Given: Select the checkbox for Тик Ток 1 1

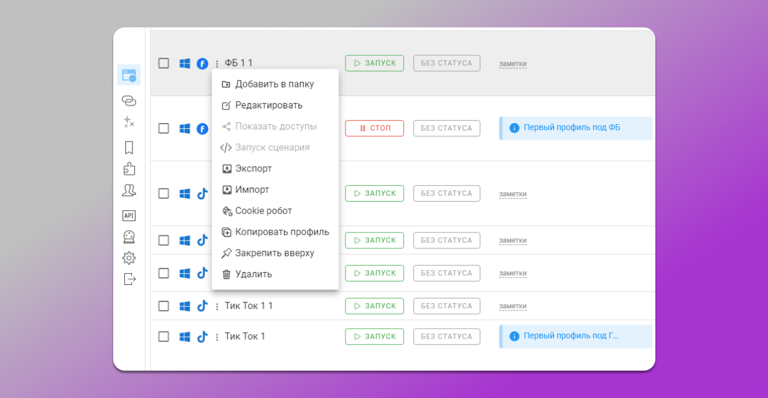Looking at the screenshot, I should coord(164,306).
